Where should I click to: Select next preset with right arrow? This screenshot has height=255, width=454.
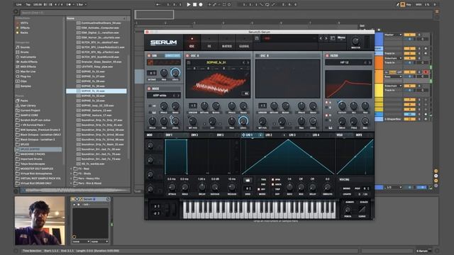point(326,38)
